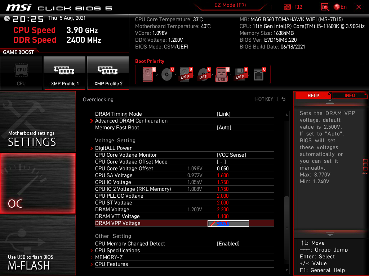Open the BIOS search magnifier icon
This screenshot has height=276, width=369.
tap(325, 7)
